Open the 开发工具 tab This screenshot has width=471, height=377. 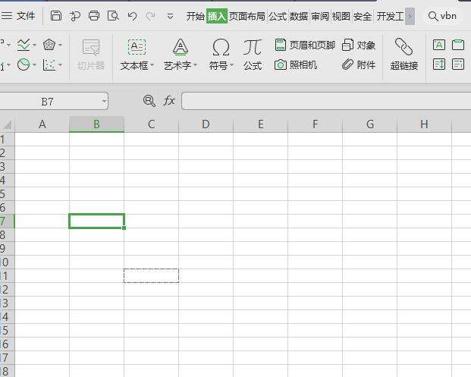click(x=390, y=16)
